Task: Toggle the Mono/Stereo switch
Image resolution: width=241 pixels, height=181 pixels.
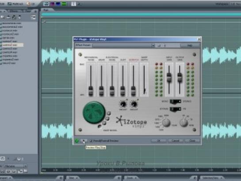Action: click(176, 101)
